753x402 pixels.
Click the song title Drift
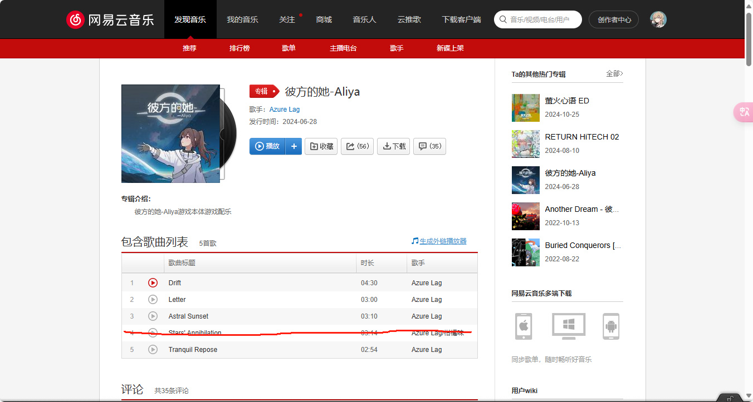[175, 283]
